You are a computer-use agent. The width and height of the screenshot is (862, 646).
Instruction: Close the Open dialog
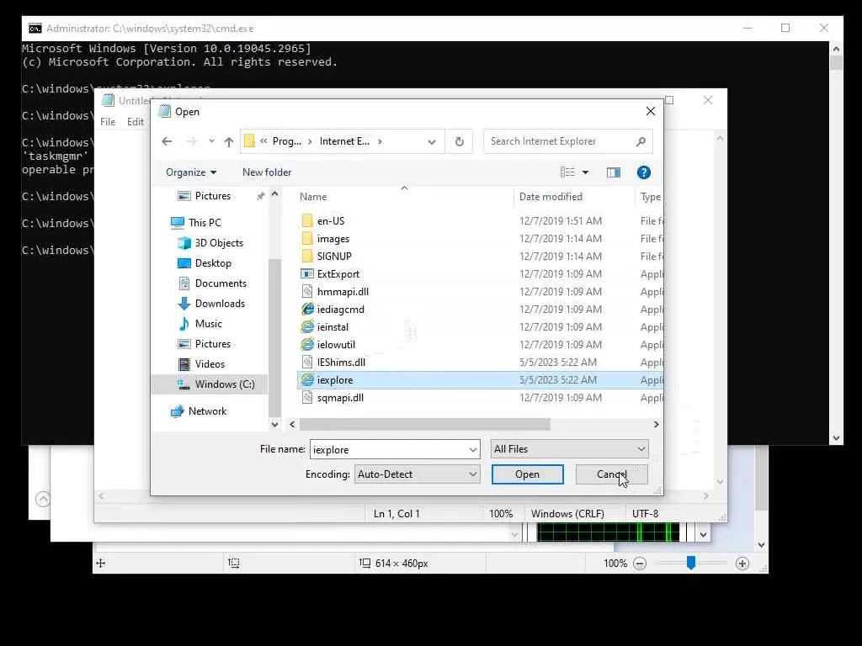(x=651, y=112)
